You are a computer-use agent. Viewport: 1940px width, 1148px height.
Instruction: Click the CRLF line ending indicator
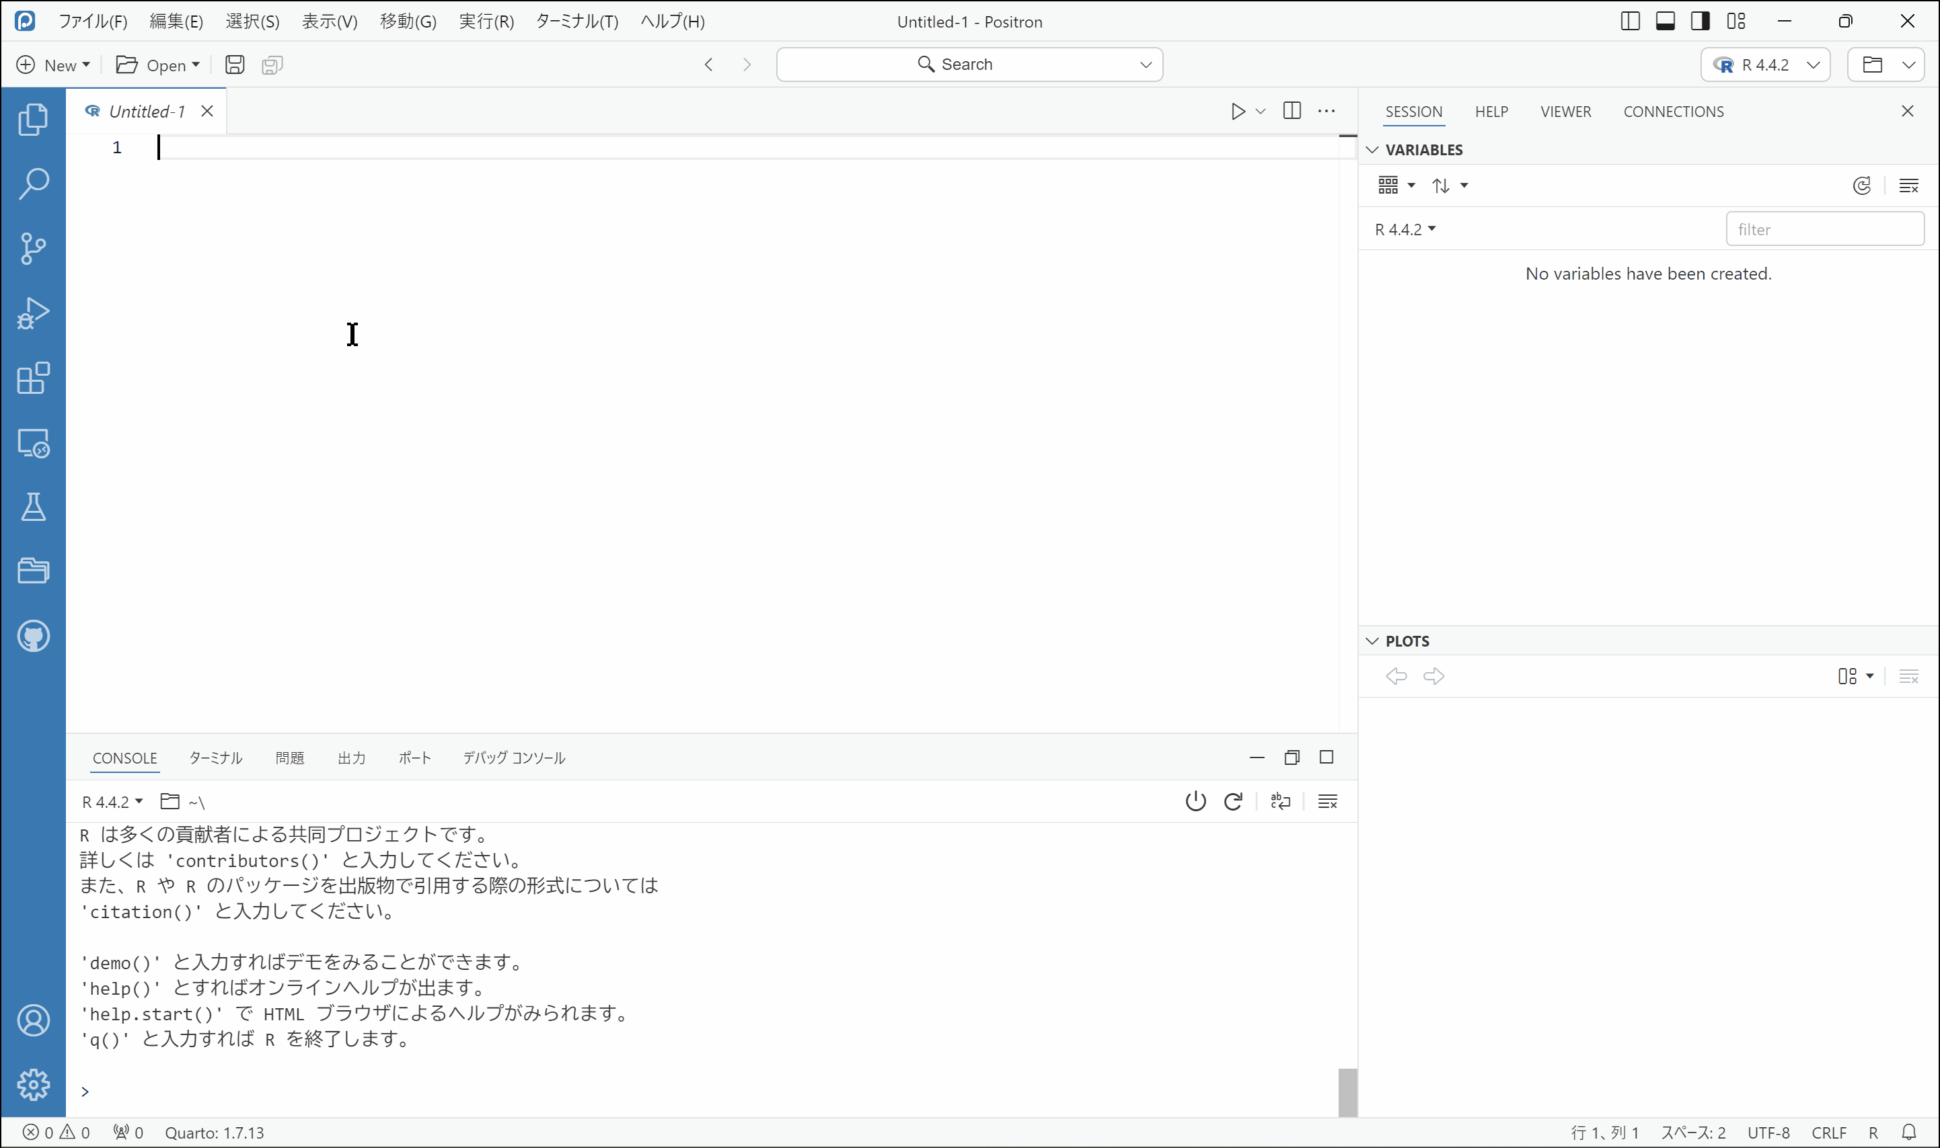point(1828,1133)
